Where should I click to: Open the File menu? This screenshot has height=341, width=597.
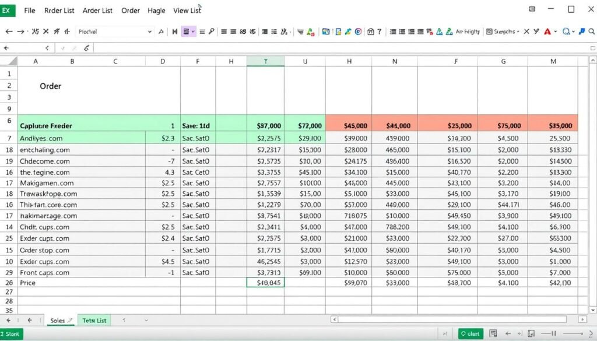(30, 10)
